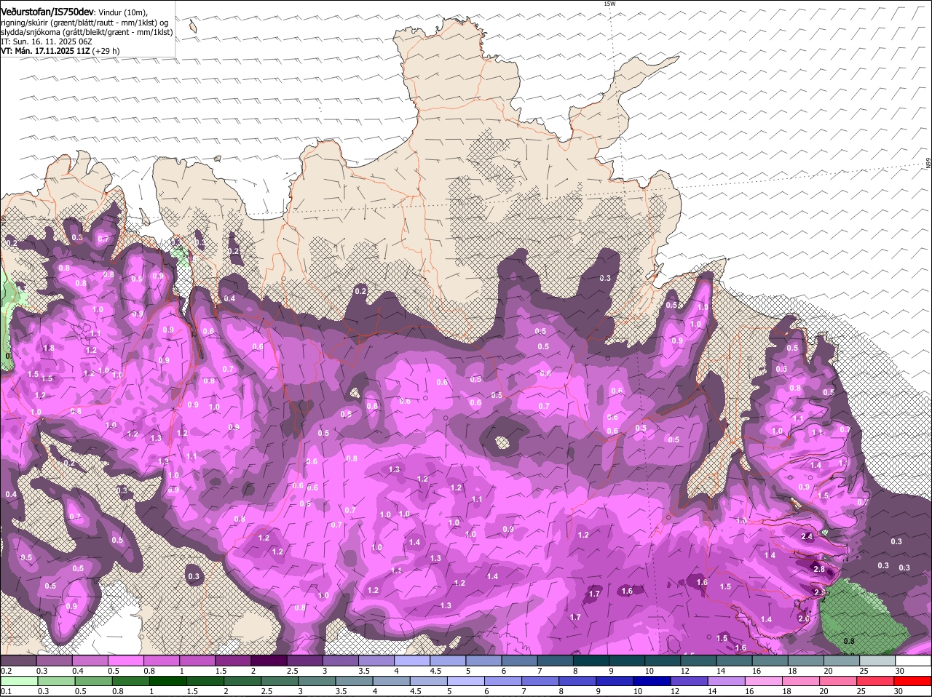Click the 2.0 precipitation value on the map
The width and height of the screenshot is (932, 697).
coord(804,619)
